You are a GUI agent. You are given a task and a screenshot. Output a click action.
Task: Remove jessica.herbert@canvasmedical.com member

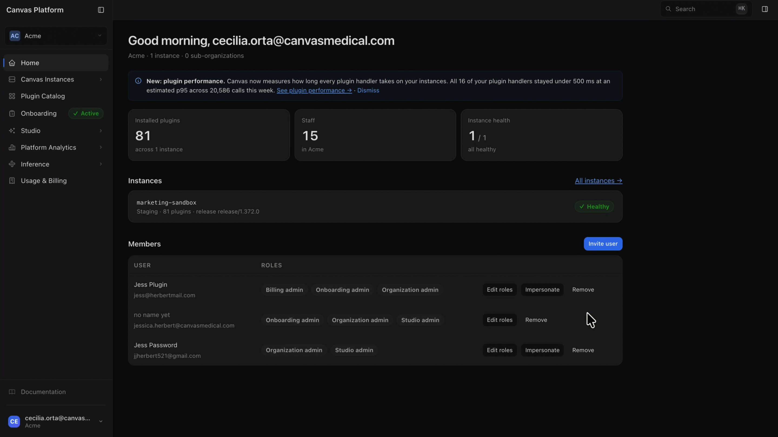click(536, 320)
